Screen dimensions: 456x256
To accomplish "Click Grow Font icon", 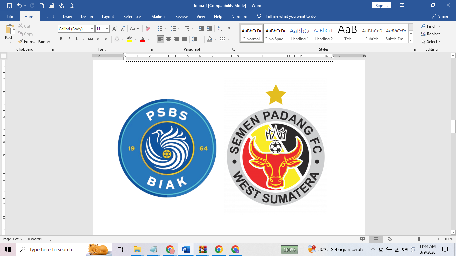I will 115,29.
